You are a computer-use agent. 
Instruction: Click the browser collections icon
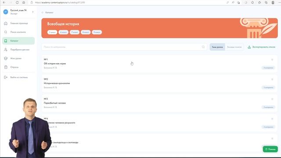click(266, 3)
